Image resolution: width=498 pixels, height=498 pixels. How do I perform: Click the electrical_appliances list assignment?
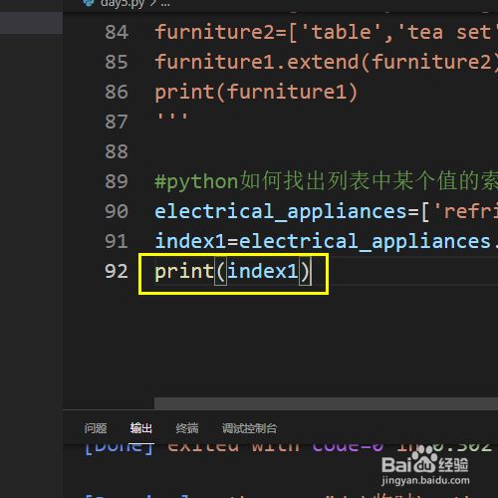pos(326,211)
